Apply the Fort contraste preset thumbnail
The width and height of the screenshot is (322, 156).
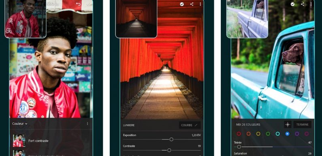point(19,141)
